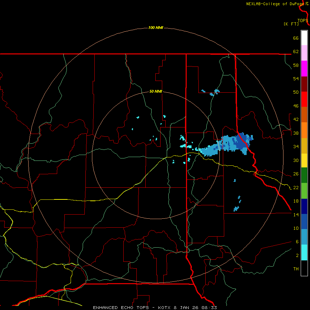This screenshot has height=310, width=310.
Task: Click the legend value '62'
Action: pos(296,52)
